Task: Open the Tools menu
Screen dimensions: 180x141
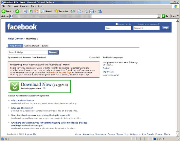Action: [x=33, y=6]
